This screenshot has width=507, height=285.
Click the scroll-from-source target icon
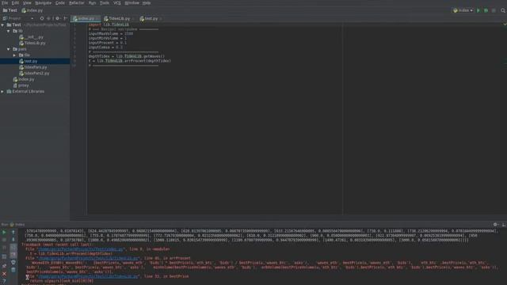(x=42, y=18)
